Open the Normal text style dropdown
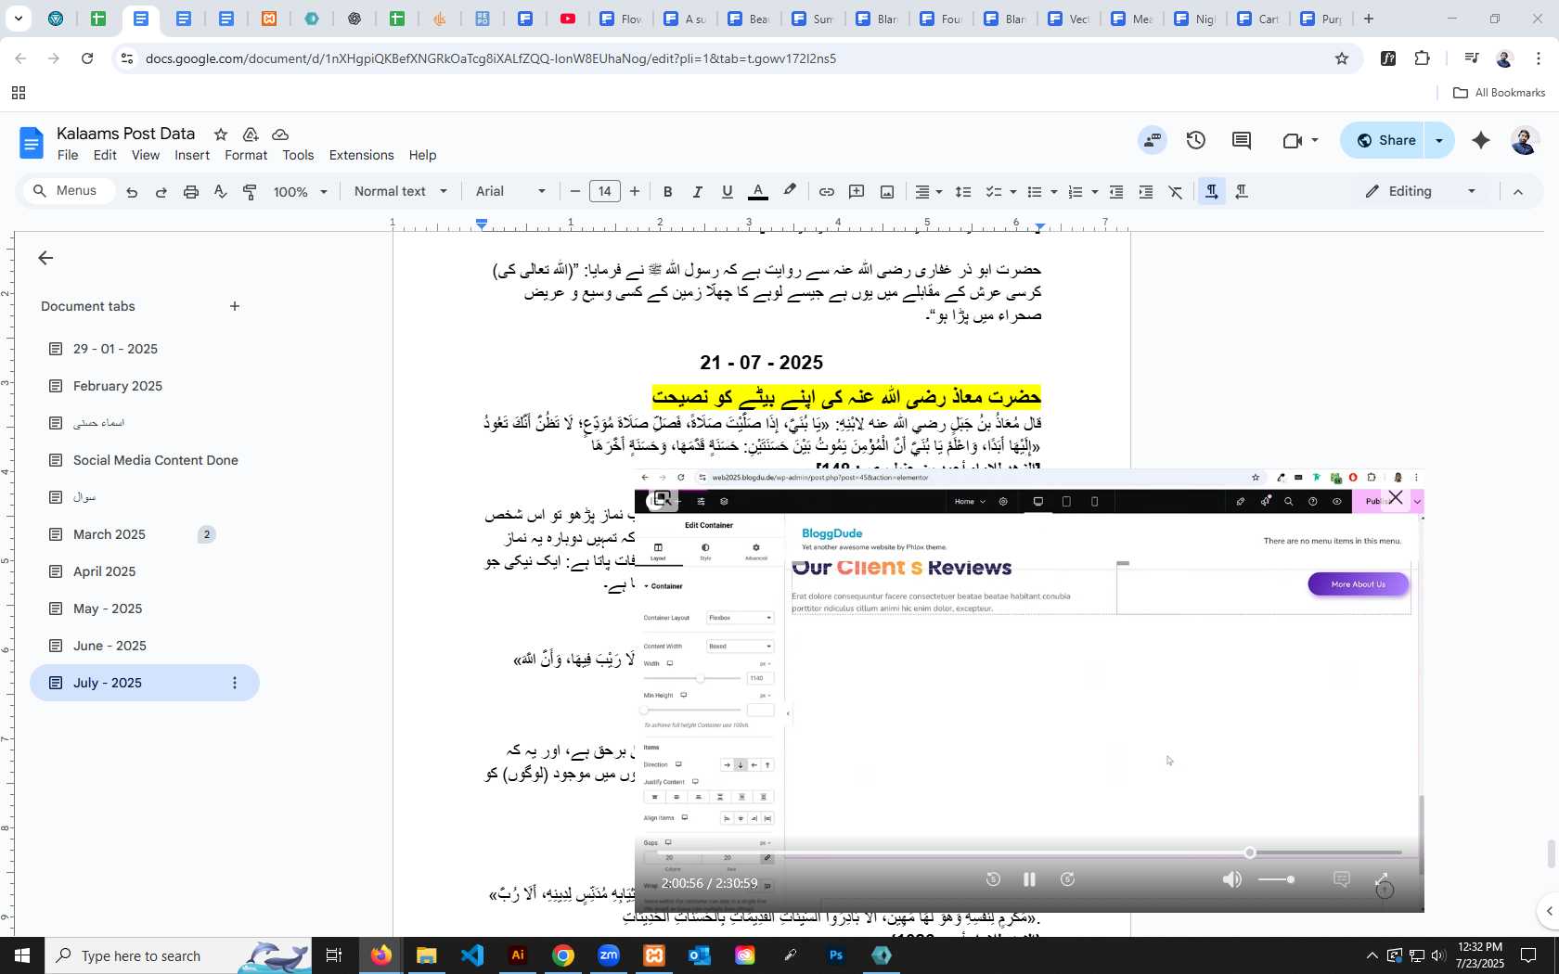Screen dimensions: 1559x974 coord(401,192)
